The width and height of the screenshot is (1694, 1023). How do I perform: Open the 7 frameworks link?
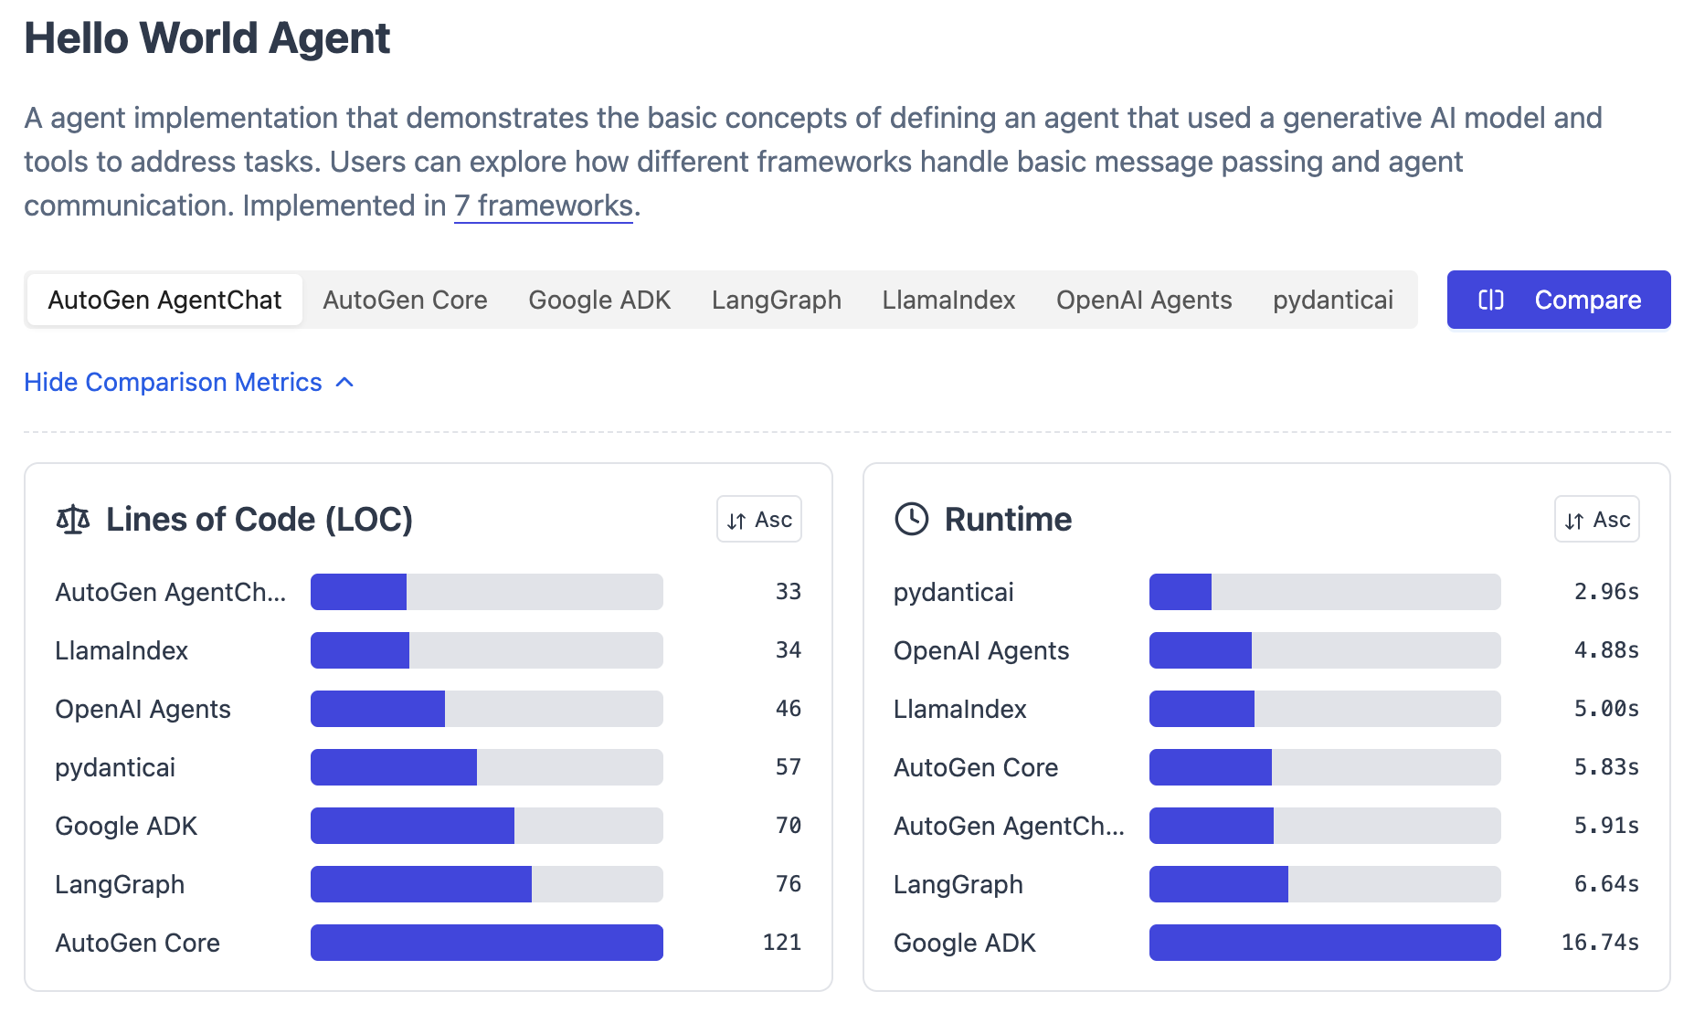543,206
